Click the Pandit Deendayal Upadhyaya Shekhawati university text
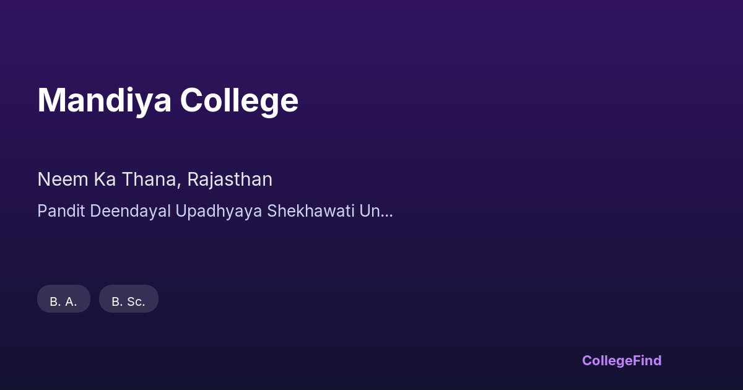 (214, 211)
